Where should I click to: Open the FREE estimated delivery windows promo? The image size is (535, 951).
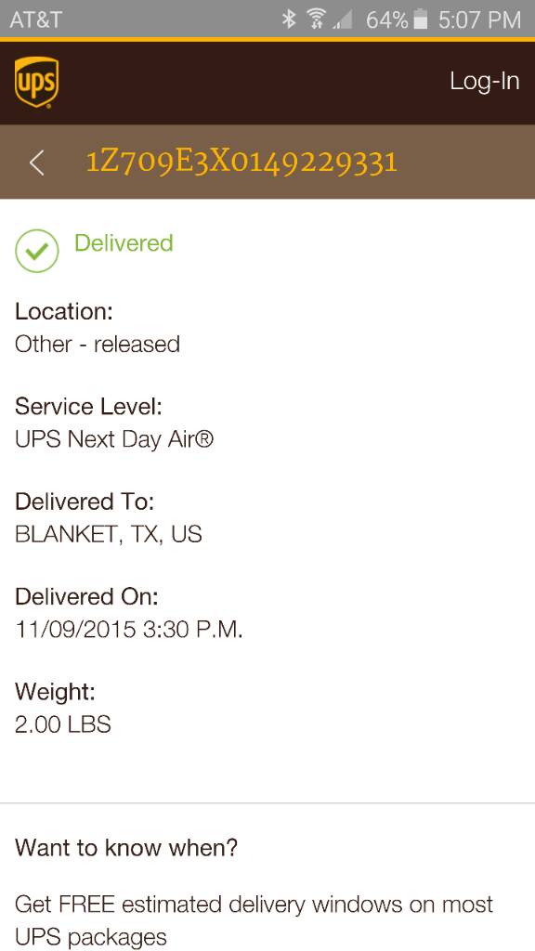pos(254,920)
